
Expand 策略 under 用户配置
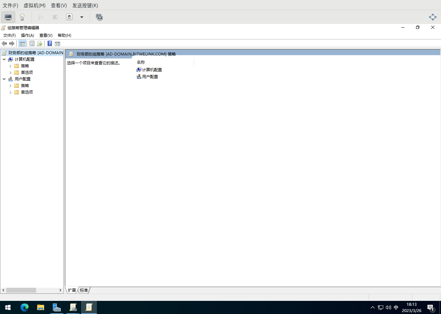coord(10,86)
